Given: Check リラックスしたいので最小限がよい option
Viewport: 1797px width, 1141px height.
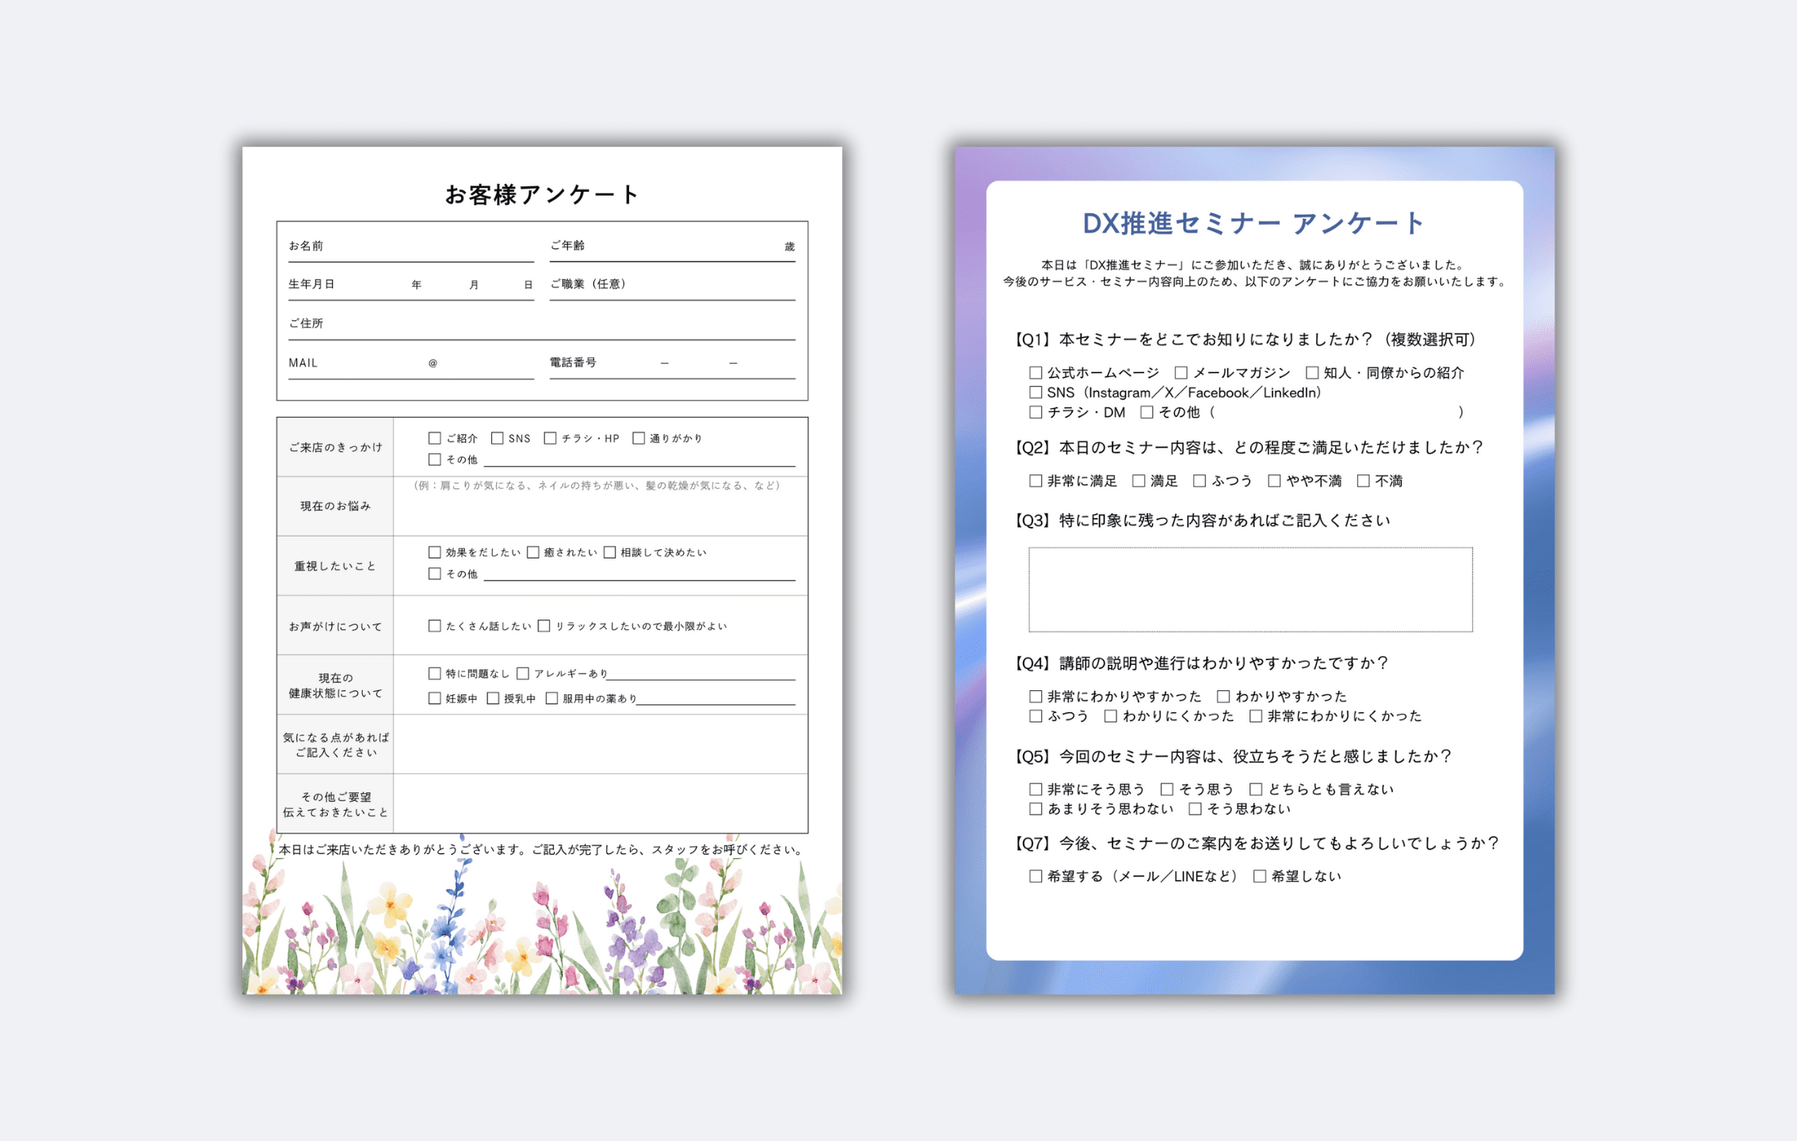Looking at the screenshot, I should coord(544,624).
